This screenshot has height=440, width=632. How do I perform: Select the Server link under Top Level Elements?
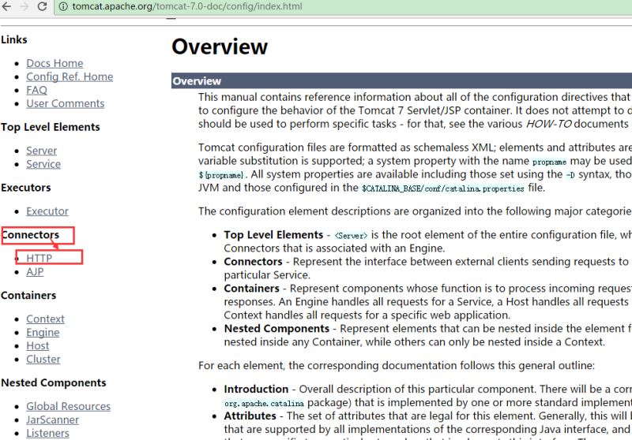coord(41,151)
